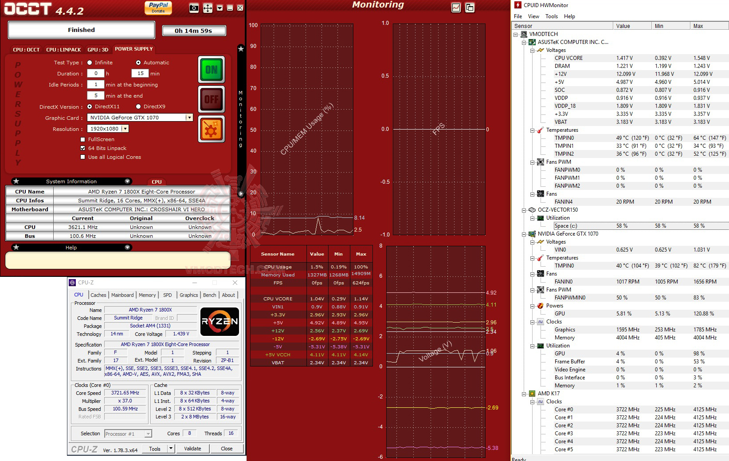Click the NVIDIA GeForce GTX 1070 card icon
This screenshot has width=729, height=461.
532,234
